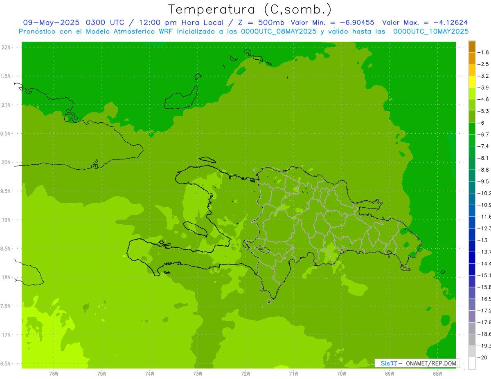The height and width of the screenshot is (379, 491).
Task: Click the "76W" longitude axis label
Action: point(54,373)
